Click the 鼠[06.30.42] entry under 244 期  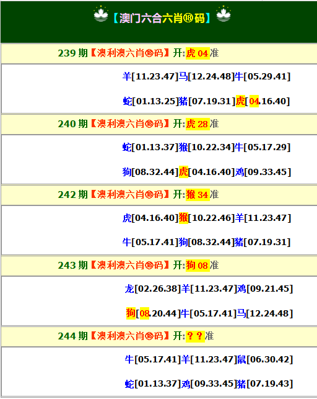(265, 359)
